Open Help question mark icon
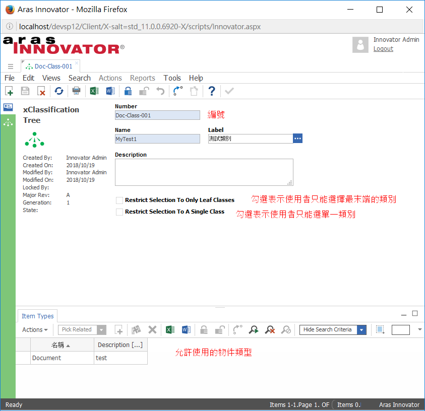The image size is (425, 411). click(212, 91)
